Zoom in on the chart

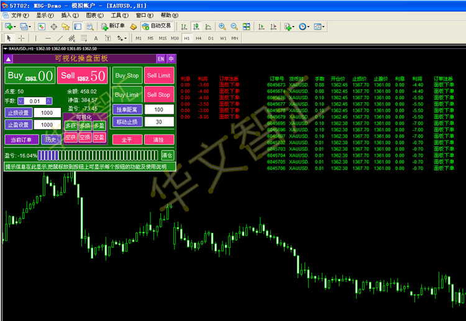222,27
